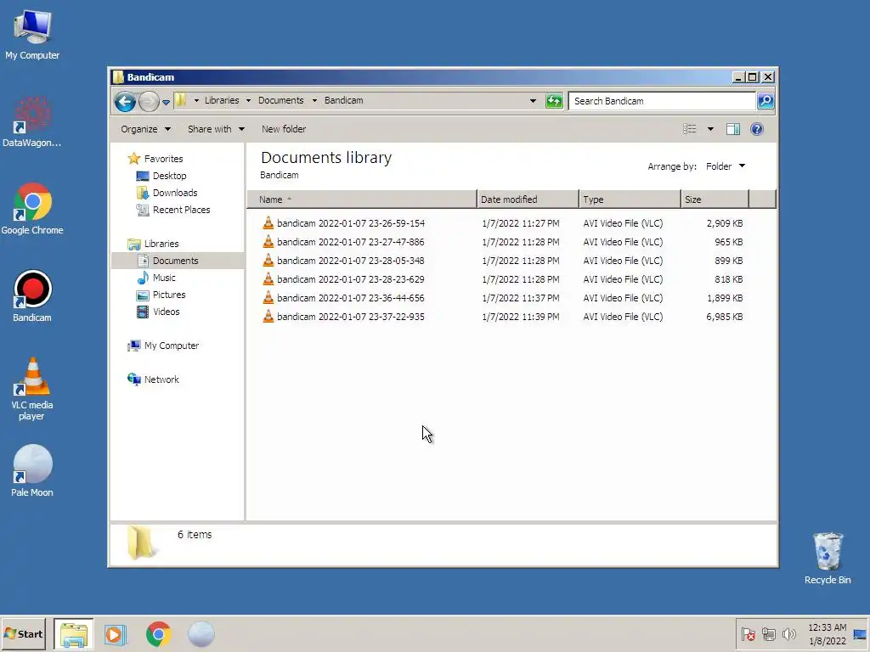Screen dimensions: 870x652
Task: Open the address bar history dropdown
Action: [533, 101]
